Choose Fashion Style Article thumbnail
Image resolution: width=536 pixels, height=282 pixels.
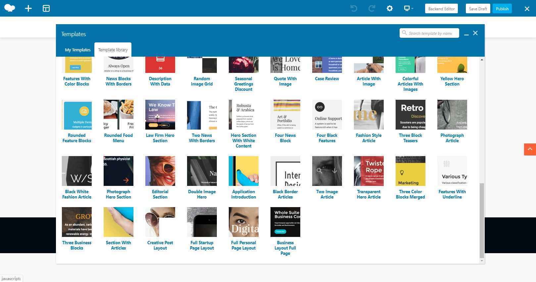[x=369, y=115]
